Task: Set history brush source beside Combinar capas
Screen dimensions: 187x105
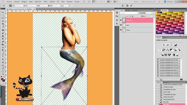Action: [158, 87]
